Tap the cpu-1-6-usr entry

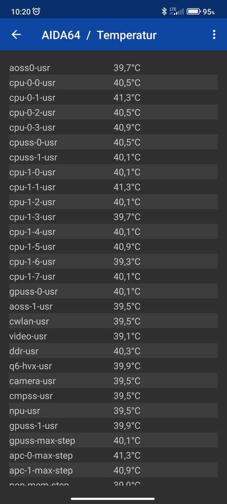[113, 262]
